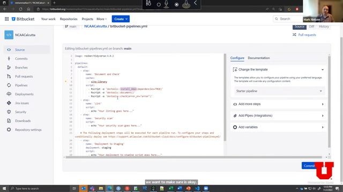Click the NCAACalcutta repository avatar icon
The height and width of the screenshot is (192, 343).
coord(9,35)
